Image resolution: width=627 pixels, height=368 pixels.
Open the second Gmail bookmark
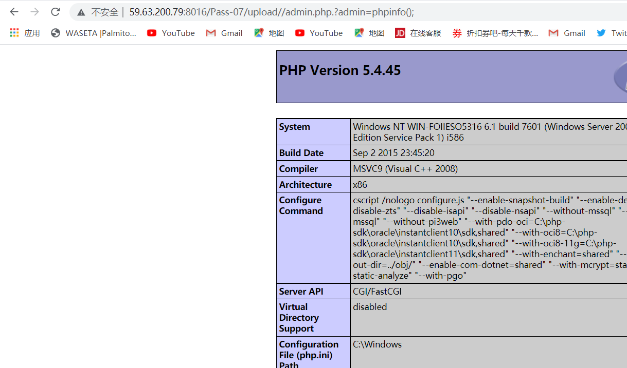(567, 33)
